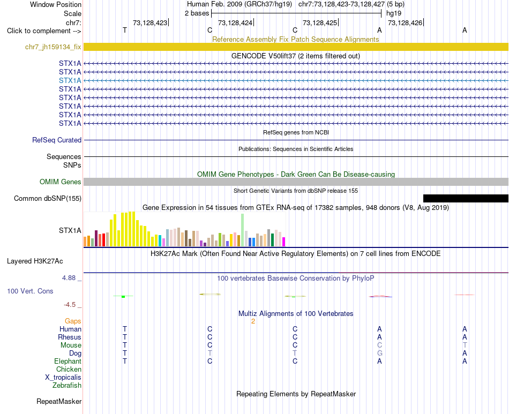Open the Short Genetic Variants from dbSNP title
The image size is (509, 414).
click(296, 191)
